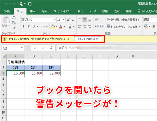
Task: Apply center horizontal alignment icon
Action: point(85,27)
